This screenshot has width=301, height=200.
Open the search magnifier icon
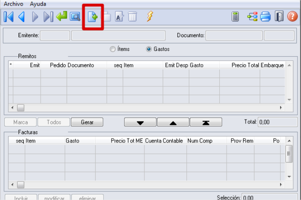[75, 17]
